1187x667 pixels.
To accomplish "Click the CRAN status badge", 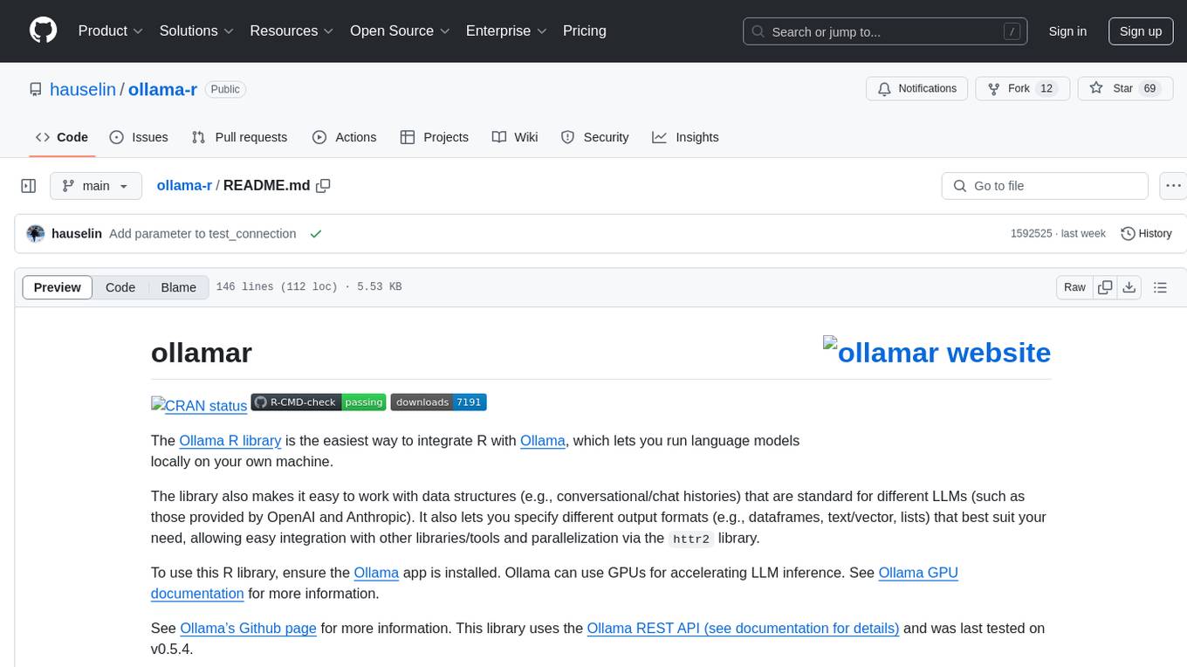I will pyautogui.click(x=199, y=405).
